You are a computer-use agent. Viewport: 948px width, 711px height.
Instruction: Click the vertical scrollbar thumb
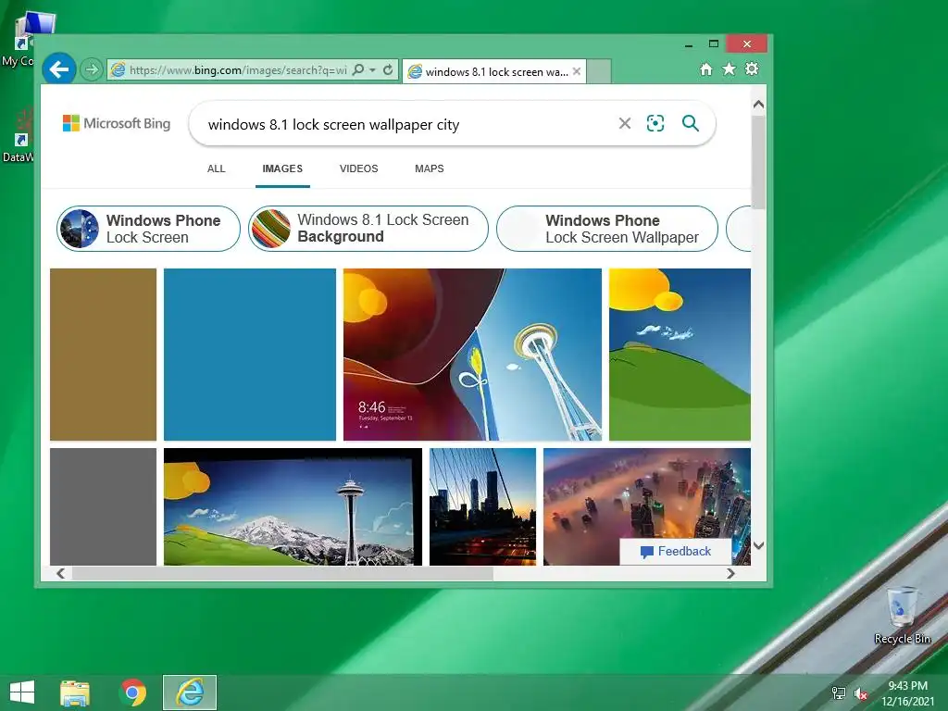point(758,161)
